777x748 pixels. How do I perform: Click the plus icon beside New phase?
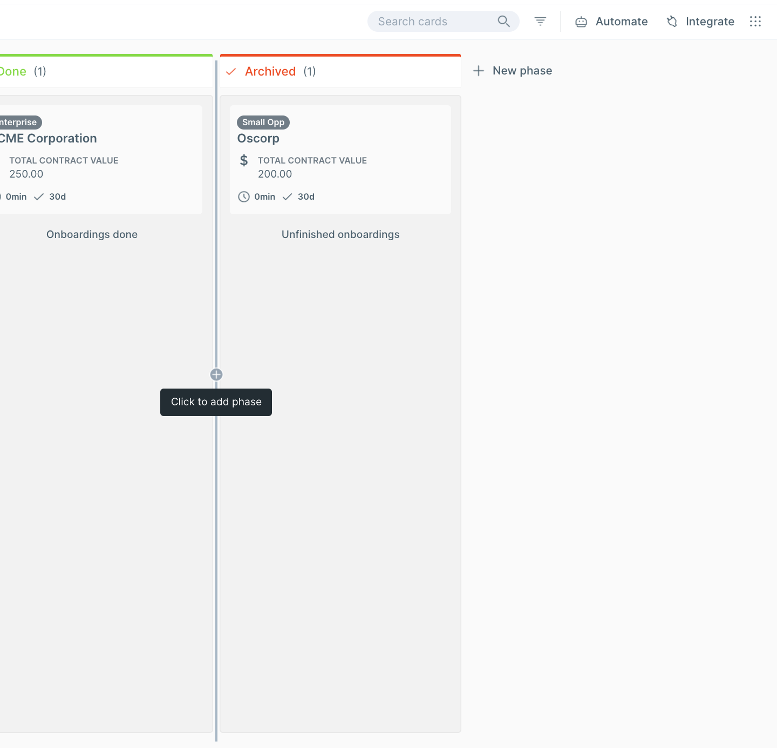coord(479,71)
